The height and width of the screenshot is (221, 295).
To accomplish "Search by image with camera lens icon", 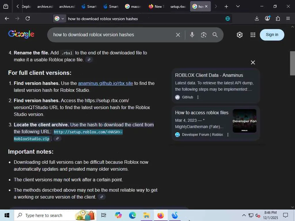I will 204,35.
